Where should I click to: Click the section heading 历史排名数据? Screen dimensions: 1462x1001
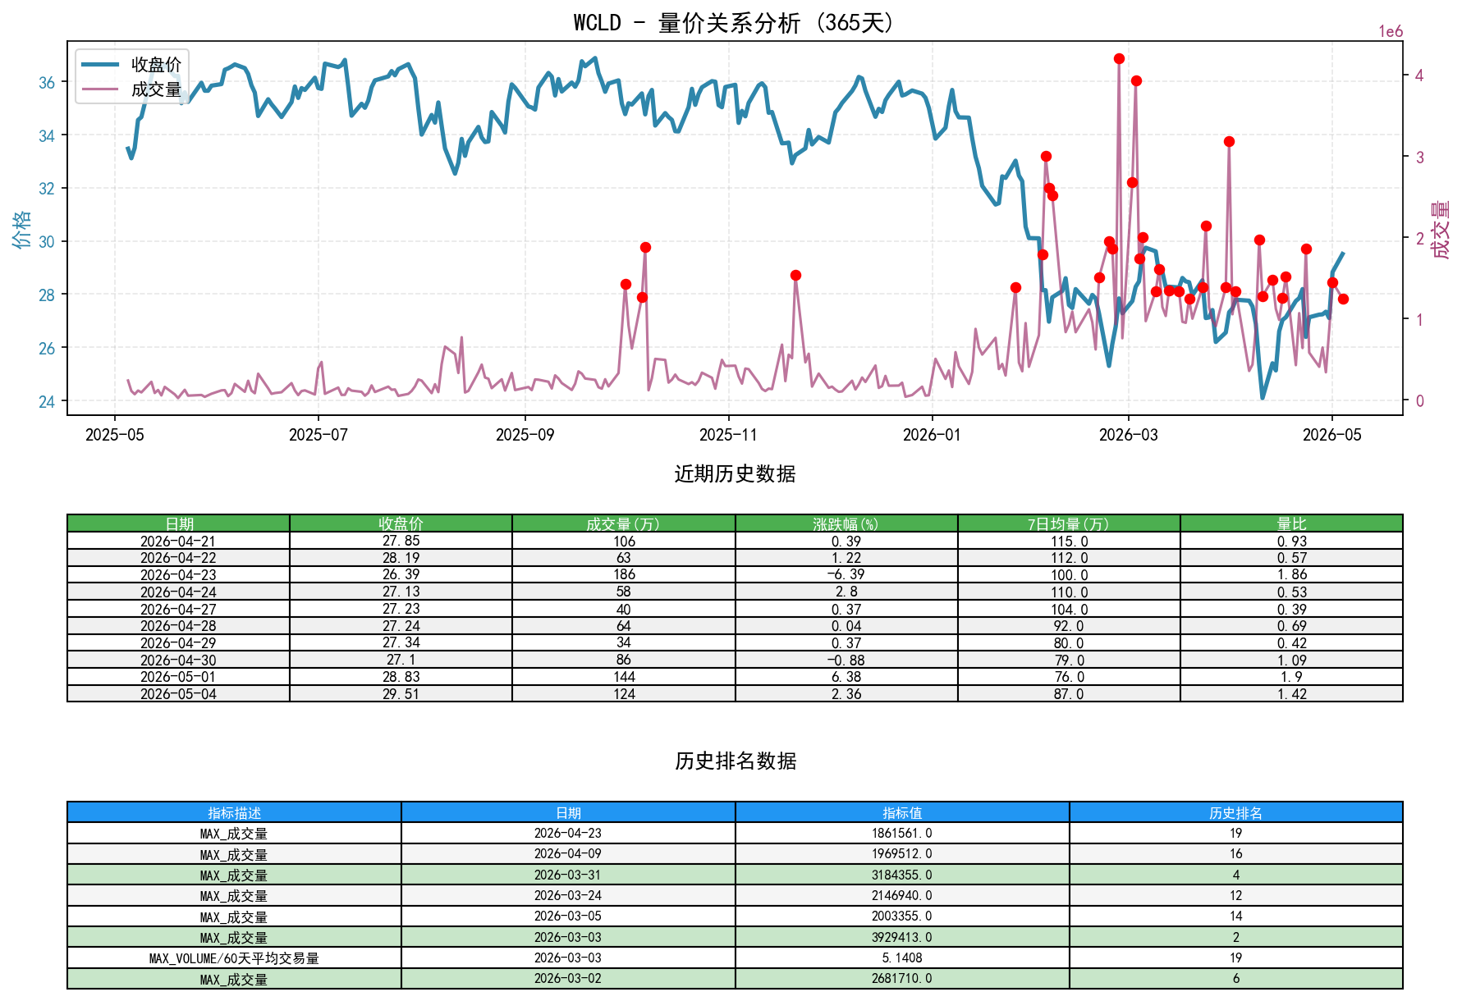coord(735,761)
